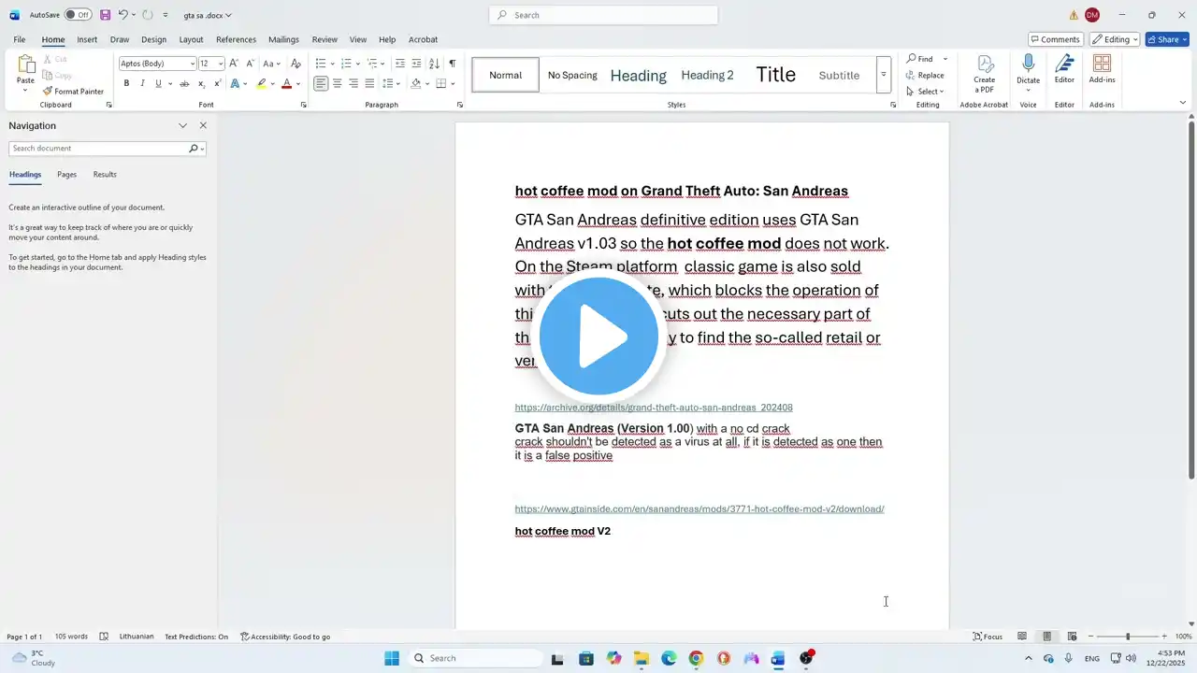
Task: Clear all formatting
Action: pyautogui.click(x=296, y=64)
